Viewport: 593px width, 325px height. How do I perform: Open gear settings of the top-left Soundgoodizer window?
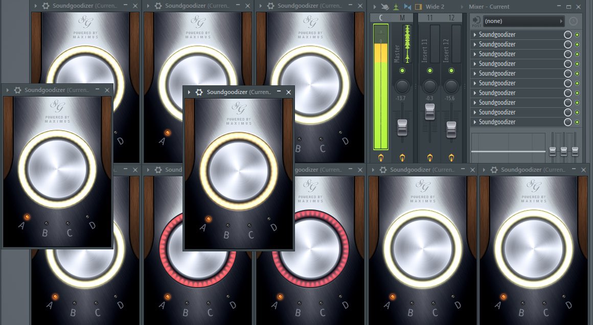click(x=46, y=6)
